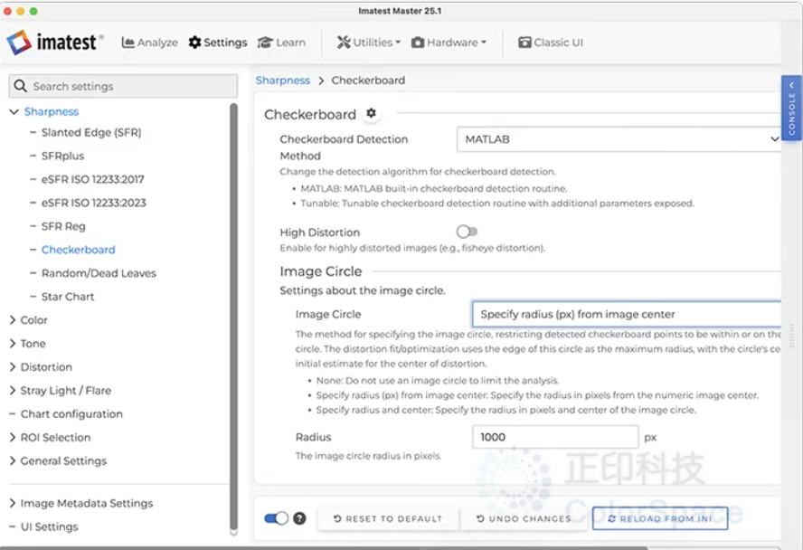Click the Image Circle section heading

(x=321, y=271)
